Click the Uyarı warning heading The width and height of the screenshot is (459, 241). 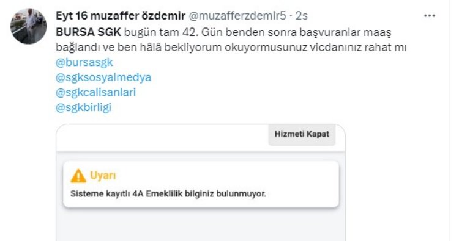[x=103, y=176]
